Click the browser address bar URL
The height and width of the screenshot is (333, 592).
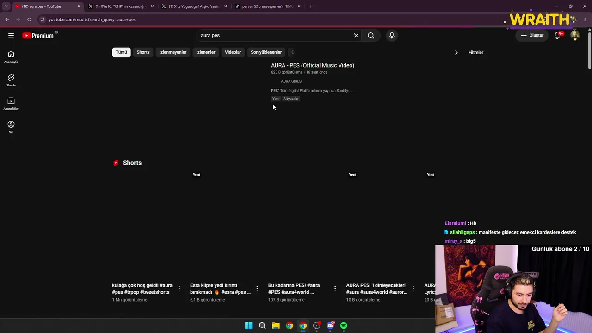(92, 19)
